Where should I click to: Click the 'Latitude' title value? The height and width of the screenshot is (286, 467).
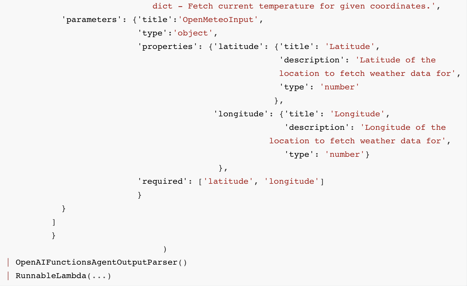pos(350,47)
